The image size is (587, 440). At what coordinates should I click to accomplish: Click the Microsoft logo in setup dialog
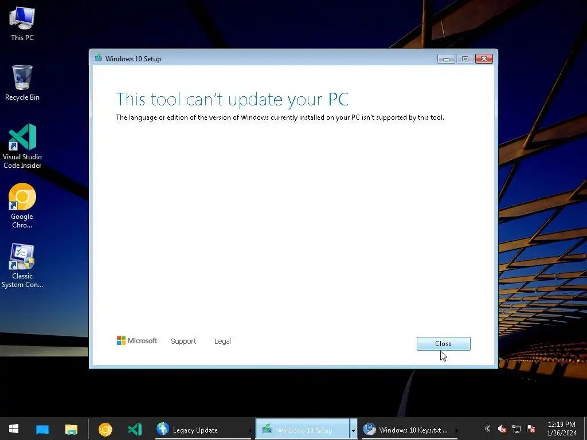[137, 340]
